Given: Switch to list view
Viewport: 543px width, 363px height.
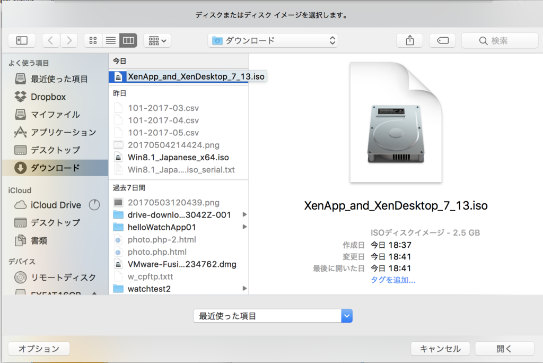Looking at the screenshot, I should pos(110,40).
